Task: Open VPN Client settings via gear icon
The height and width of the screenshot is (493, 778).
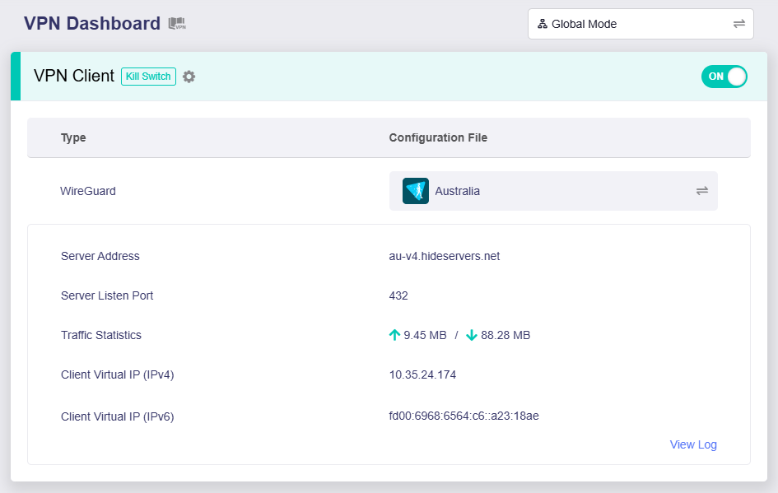Action: [x=190, y=76]
